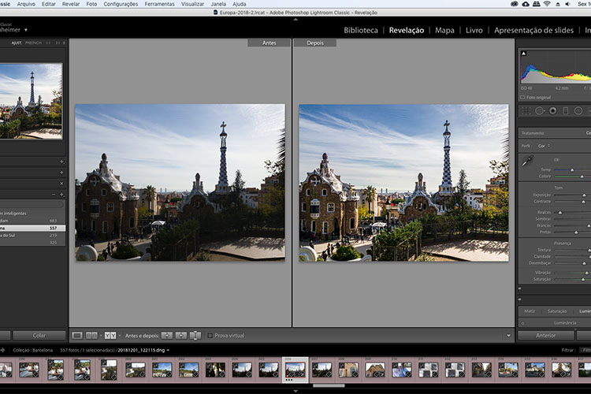Copy Before settings to After
This screenshot has height=394, width=591.
click(x=166, y=335)
